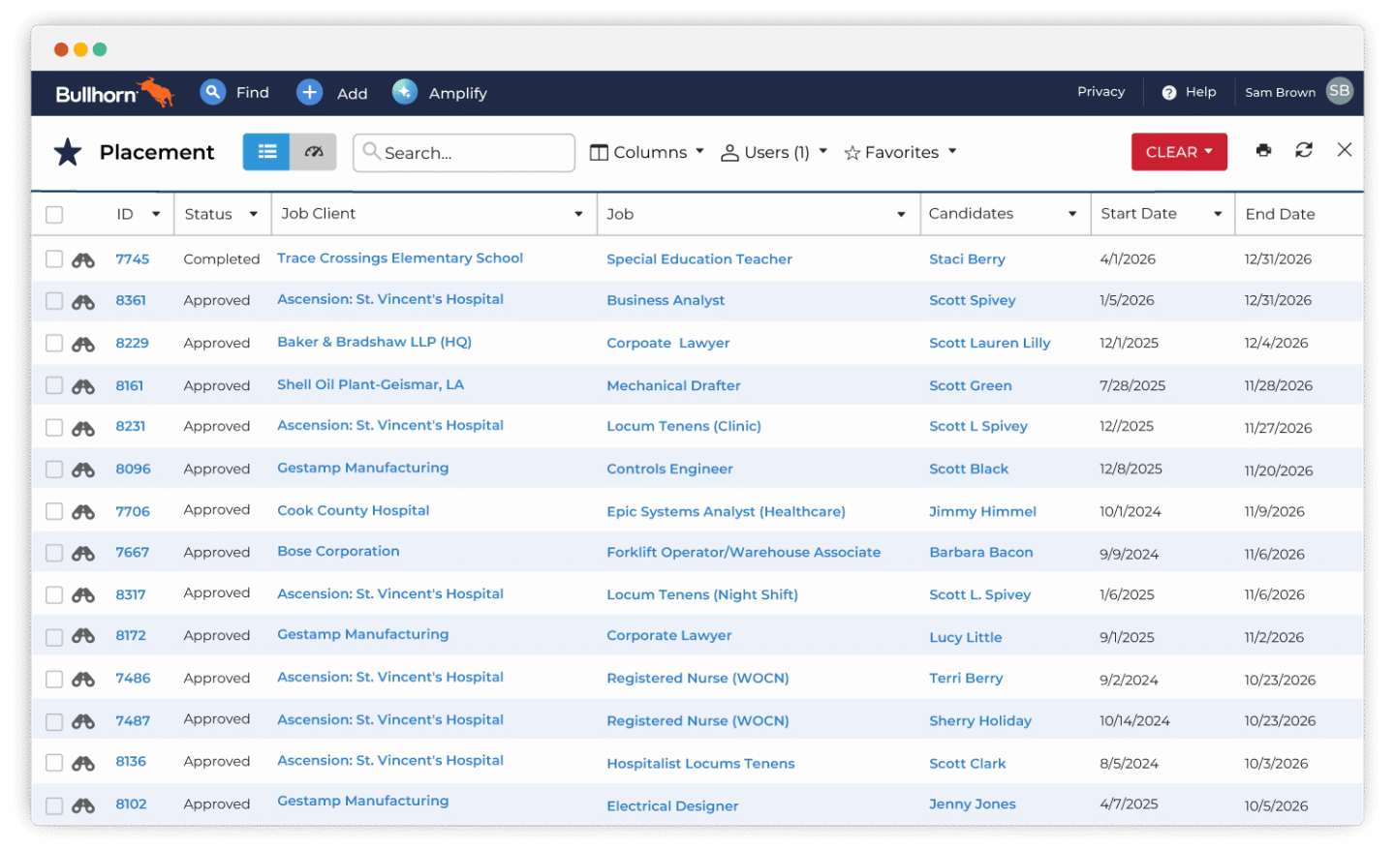
Task: Preview placement 8161 with binoculars icon
Action: click(83, 386)
